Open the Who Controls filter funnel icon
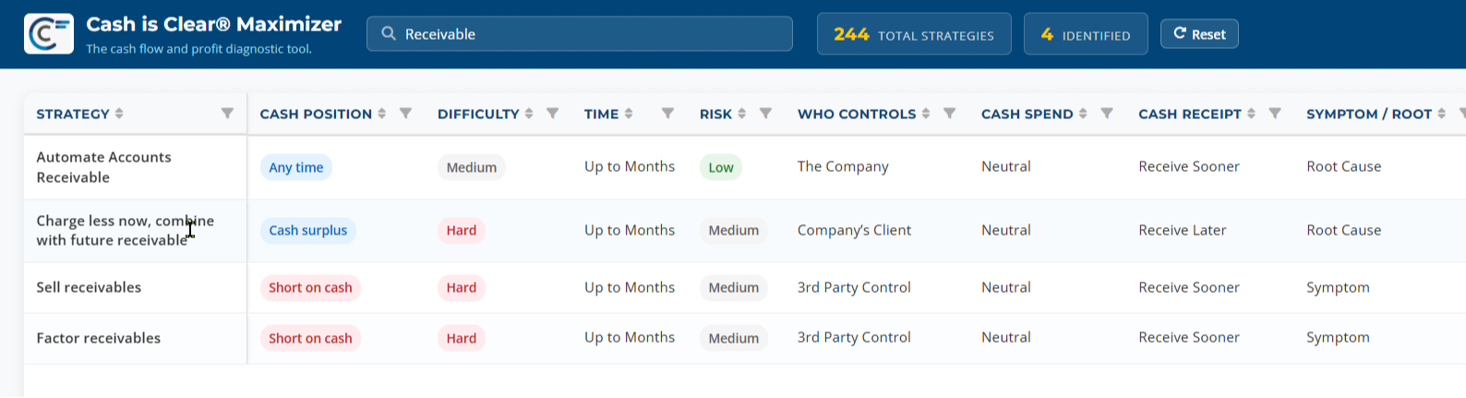Viewport: 1466px width, 398px height. point(950,114)
